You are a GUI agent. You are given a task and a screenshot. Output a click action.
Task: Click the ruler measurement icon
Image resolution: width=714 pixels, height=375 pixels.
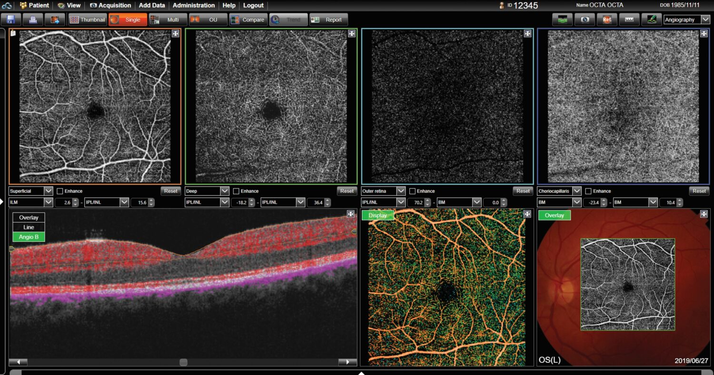click(629, 20)
